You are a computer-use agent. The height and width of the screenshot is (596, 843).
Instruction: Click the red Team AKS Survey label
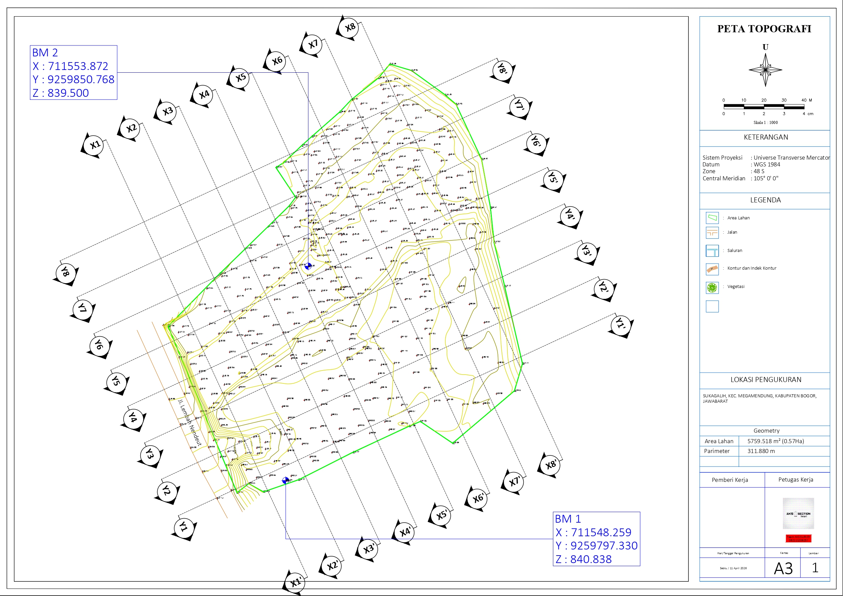(798, 538)
